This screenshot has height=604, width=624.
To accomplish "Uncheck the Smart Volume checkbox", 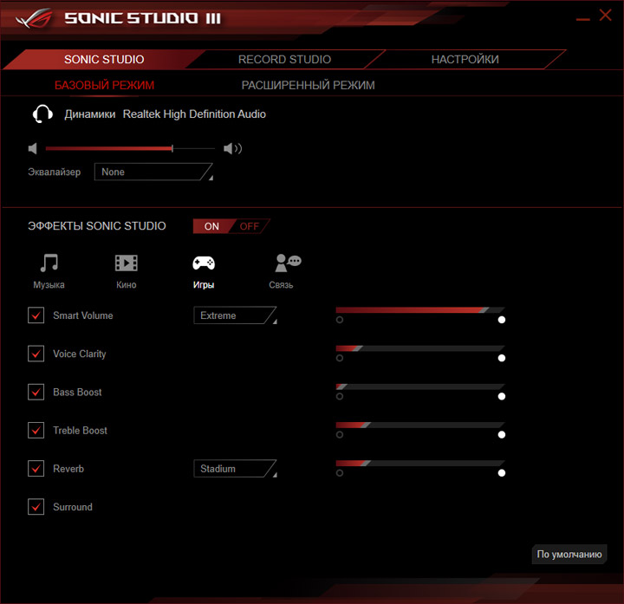I will pyautogui.click(x=36, y=315).
